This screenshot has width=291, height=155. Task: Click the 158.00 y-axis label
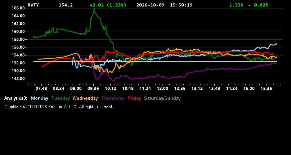18,39
